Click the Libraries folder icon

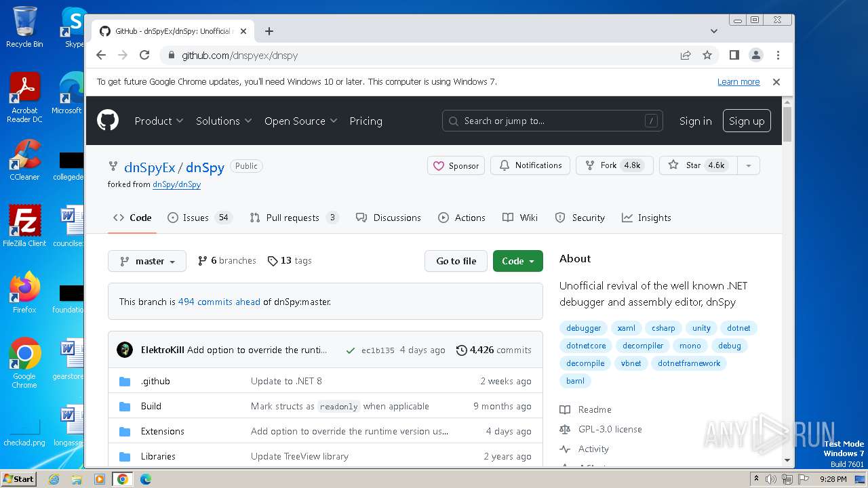pos(125,457)
